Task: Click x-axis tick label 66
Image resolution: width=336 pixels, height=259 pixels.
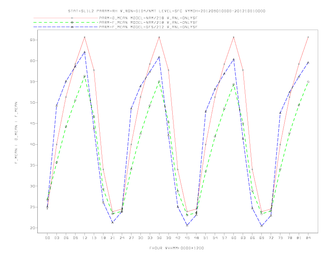Action: click(252, 238)
